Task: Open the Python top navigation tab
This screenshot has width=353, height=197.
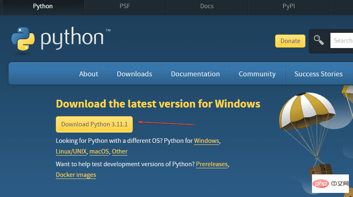Action: pos(43,6)
